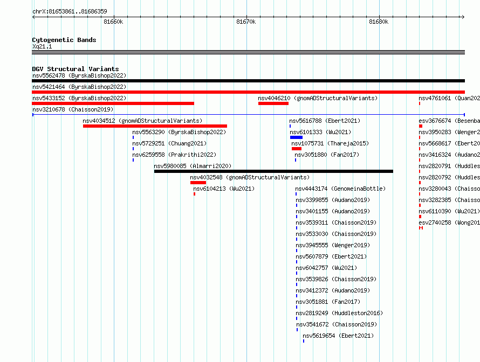Click nsv3412372 (Audano2019) label

click(x=333, y=290)
